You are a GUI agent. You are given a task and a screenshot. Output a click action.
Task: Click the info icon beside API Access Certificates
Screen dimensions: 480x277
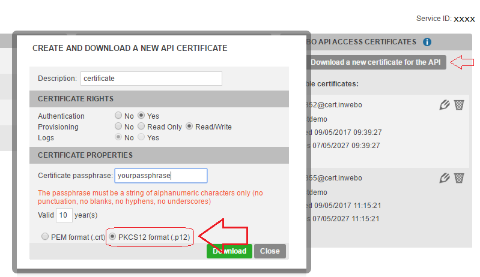[x=427, y=42]
